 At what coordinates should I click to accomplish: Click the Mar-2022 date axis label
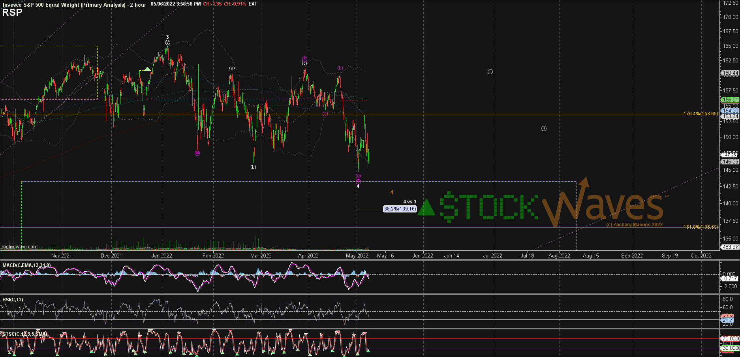(261, 256)
